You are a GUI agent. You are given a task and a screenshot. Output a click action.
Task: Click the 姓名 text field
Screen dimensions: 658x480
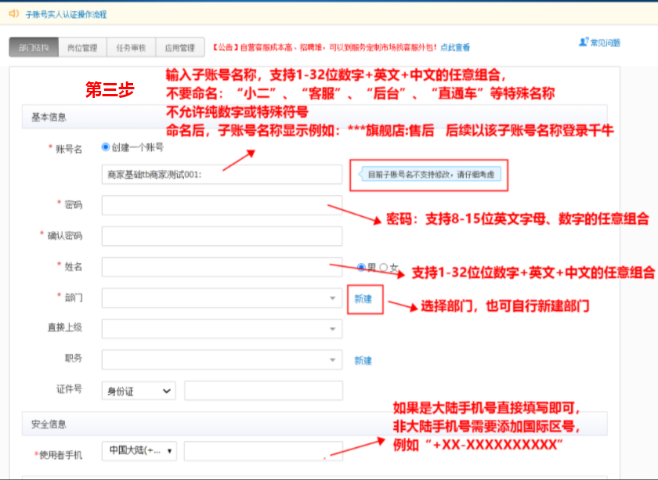(x=222, y=267)
